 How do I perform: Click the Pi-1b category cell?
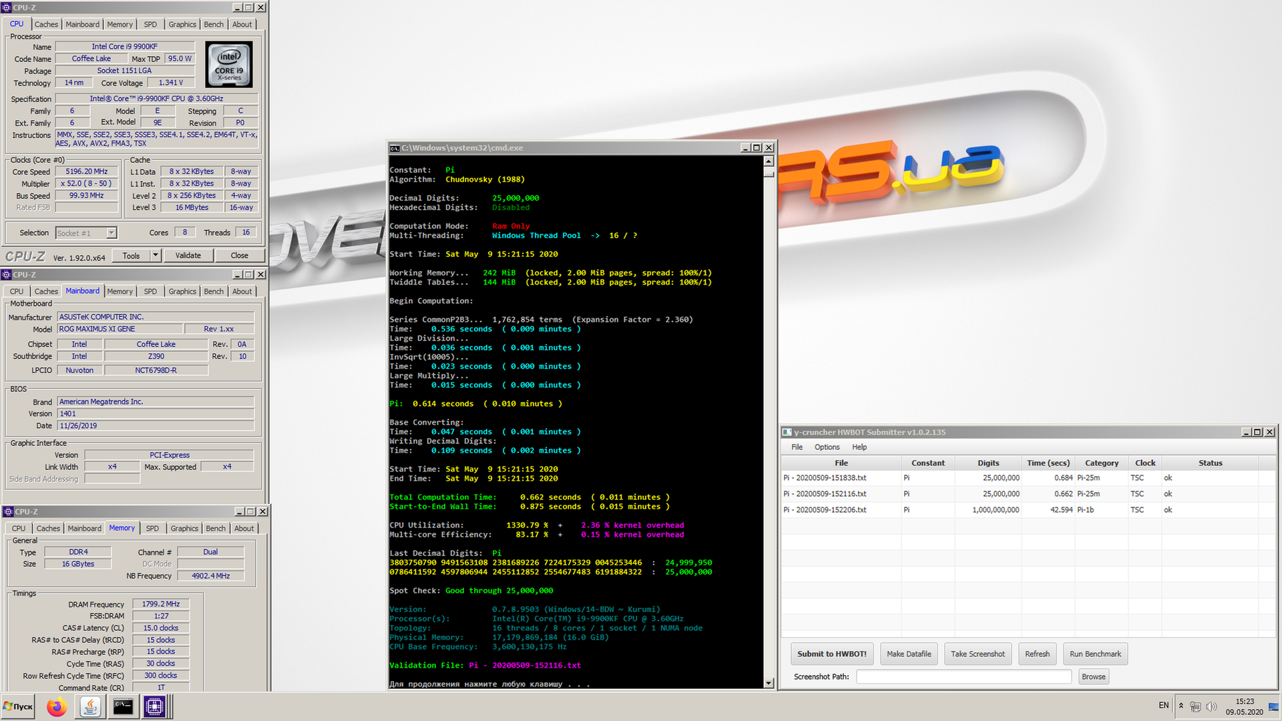(1102, 510)
